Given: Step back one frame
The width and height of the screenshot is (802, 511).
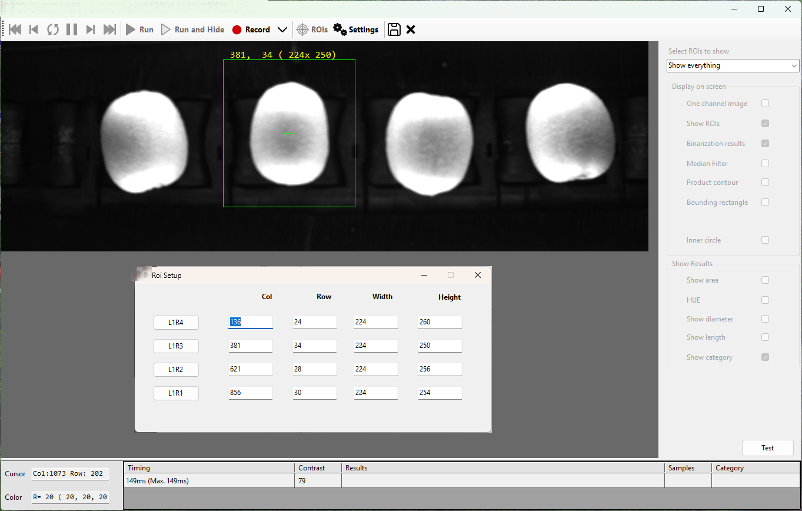Looking at the screenshot, I should tap(34, 29).
